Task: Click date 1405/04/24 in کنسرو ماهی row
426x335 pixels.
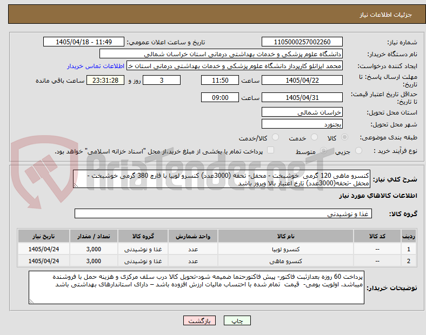Action: [x=44, y=261]
